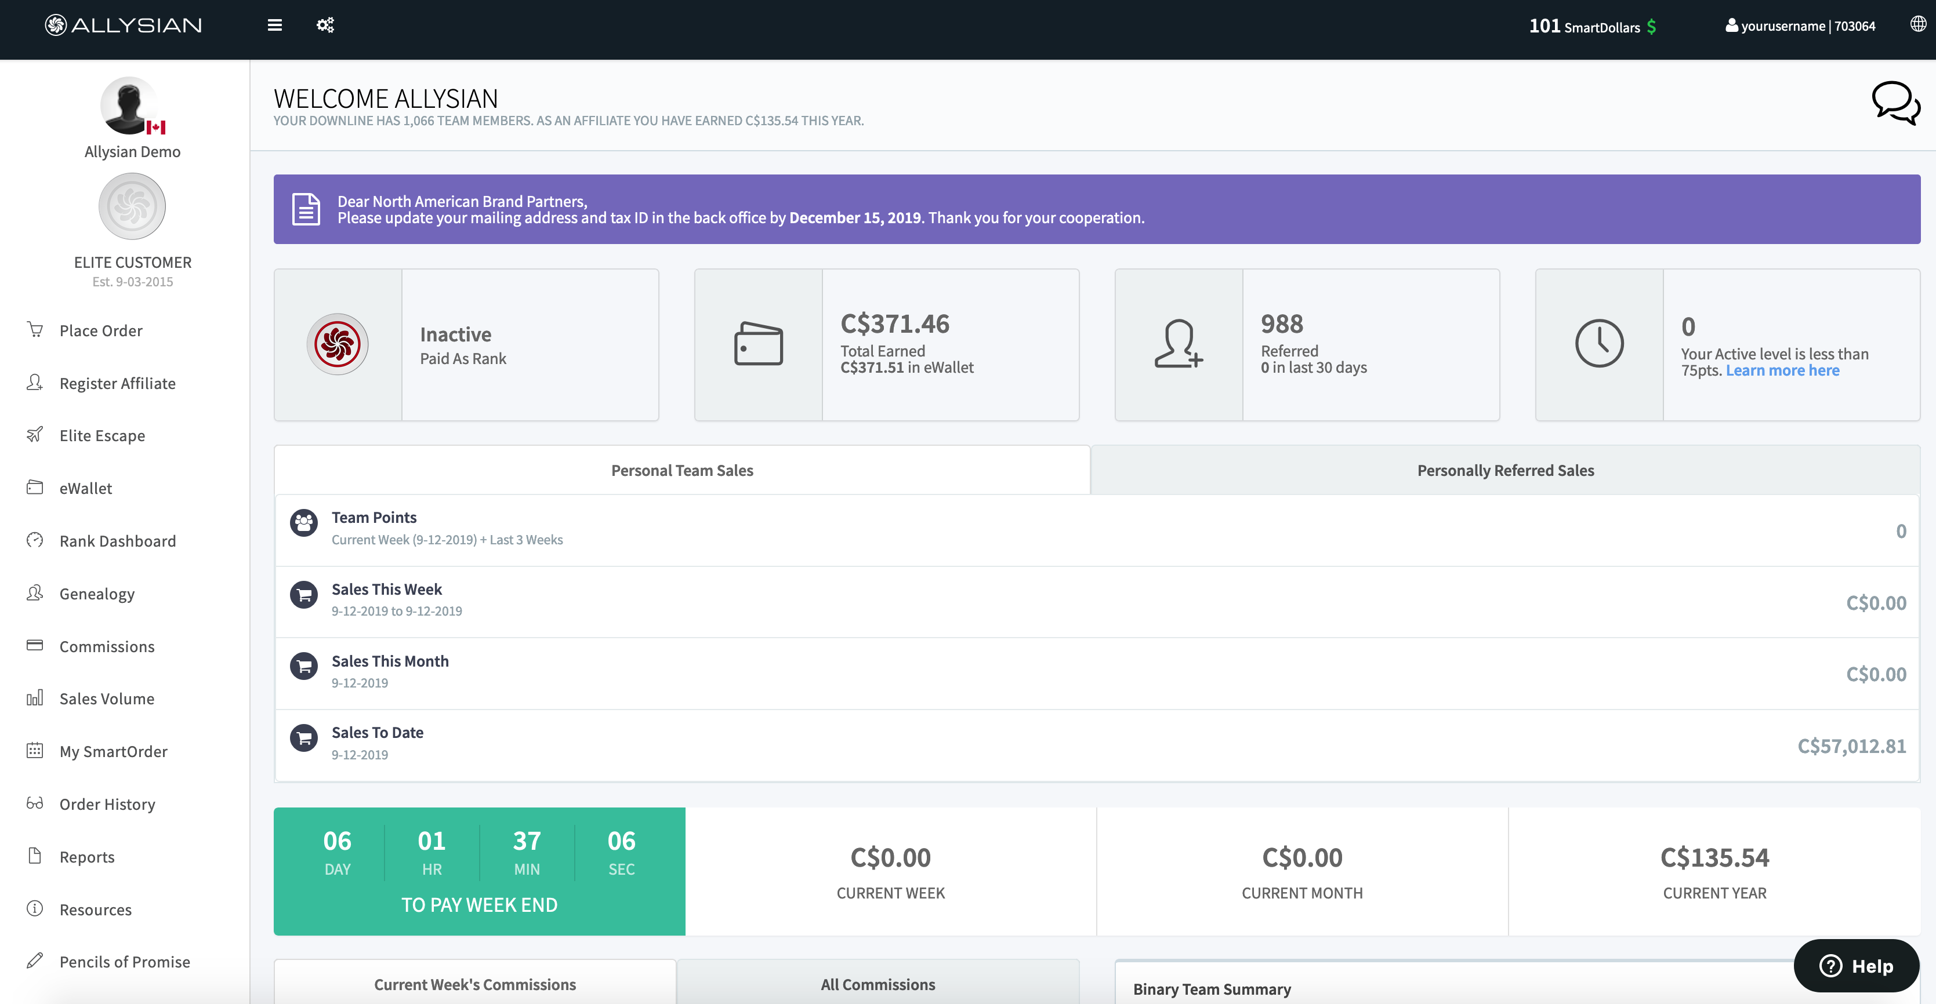
Task: Click the eWallet sidebar icon
Action: coord(35,488)
